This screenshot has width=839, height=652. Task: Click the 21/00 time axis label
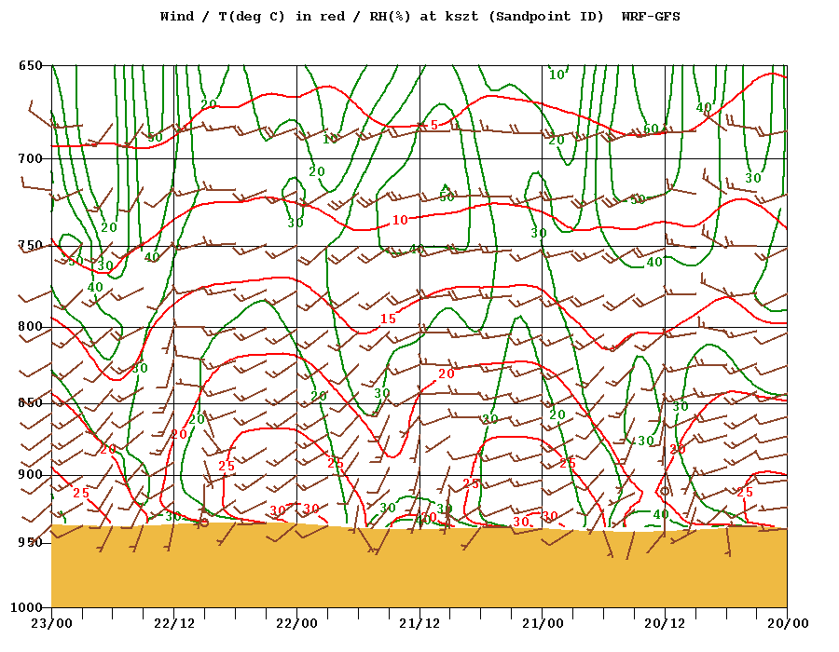tap(543, 624)
